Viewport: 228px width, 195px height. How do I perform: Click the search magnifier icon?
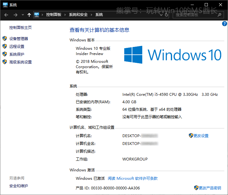click(x=219, y=15)
